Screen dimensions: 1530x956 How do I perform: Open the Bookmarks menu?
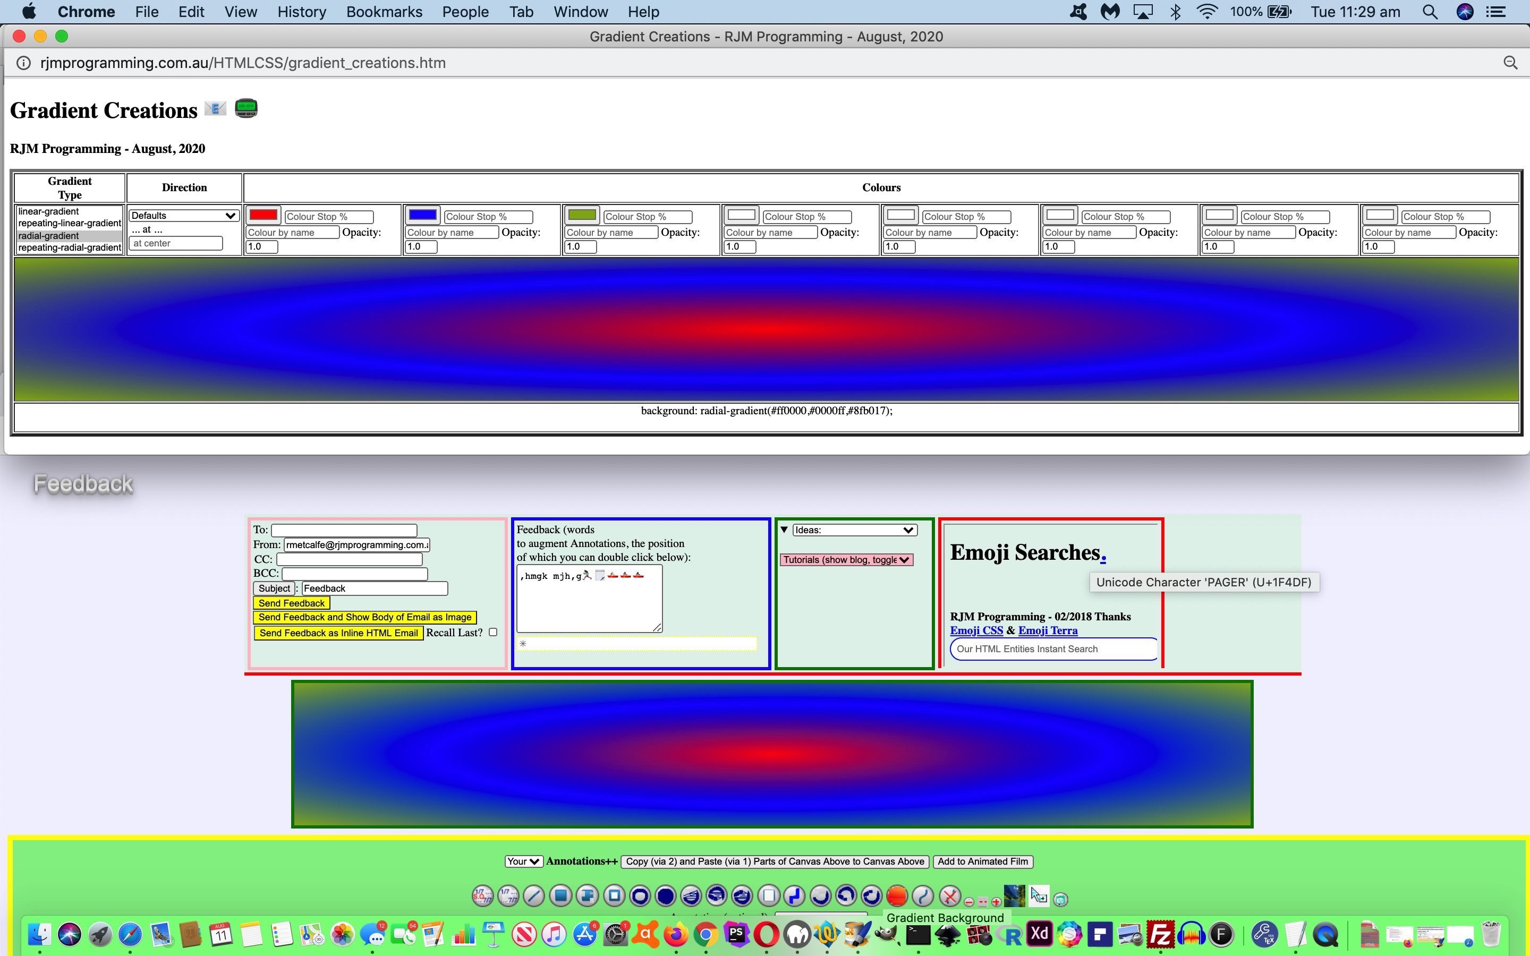click(x=384, y=12)
